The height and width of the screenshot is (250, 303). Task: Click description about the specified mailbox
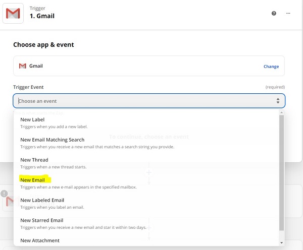coord(78,187)
